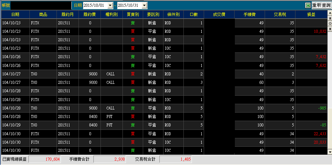Viewport: 332px width, 165px height.
Task: Select the profit value 7,632
Action: 321,66
